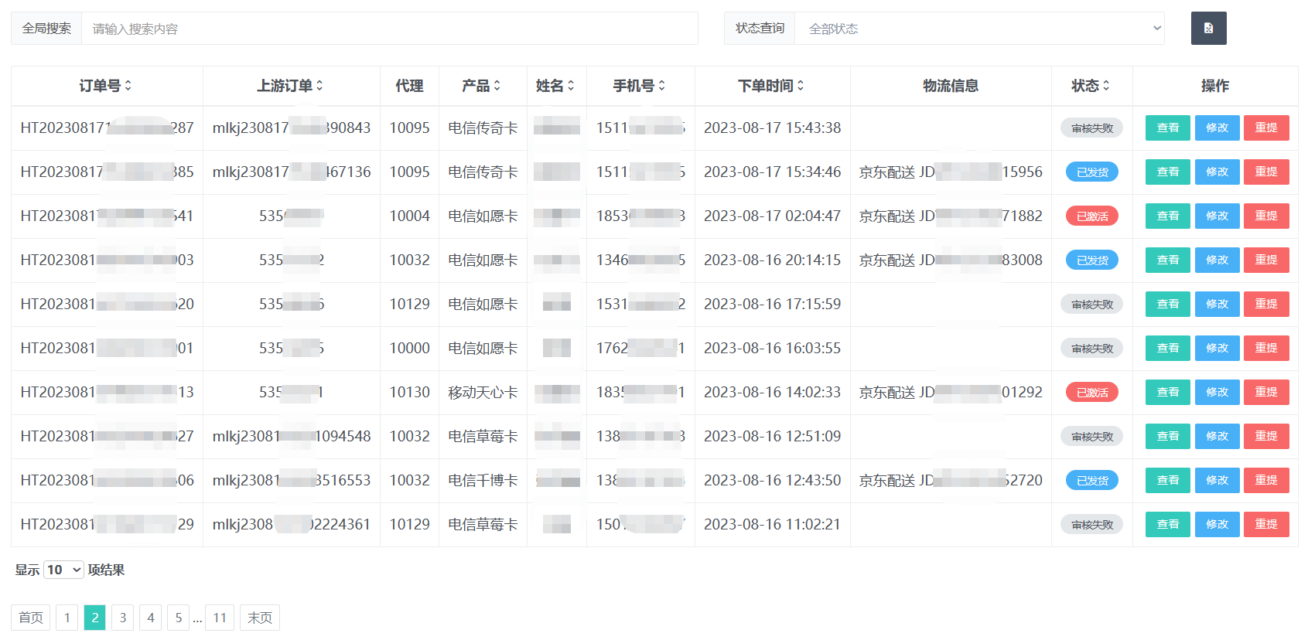Click 重提 for order at 15:34:46
The height and width of the screenshot is (640, 1308).
[1266, 172]
